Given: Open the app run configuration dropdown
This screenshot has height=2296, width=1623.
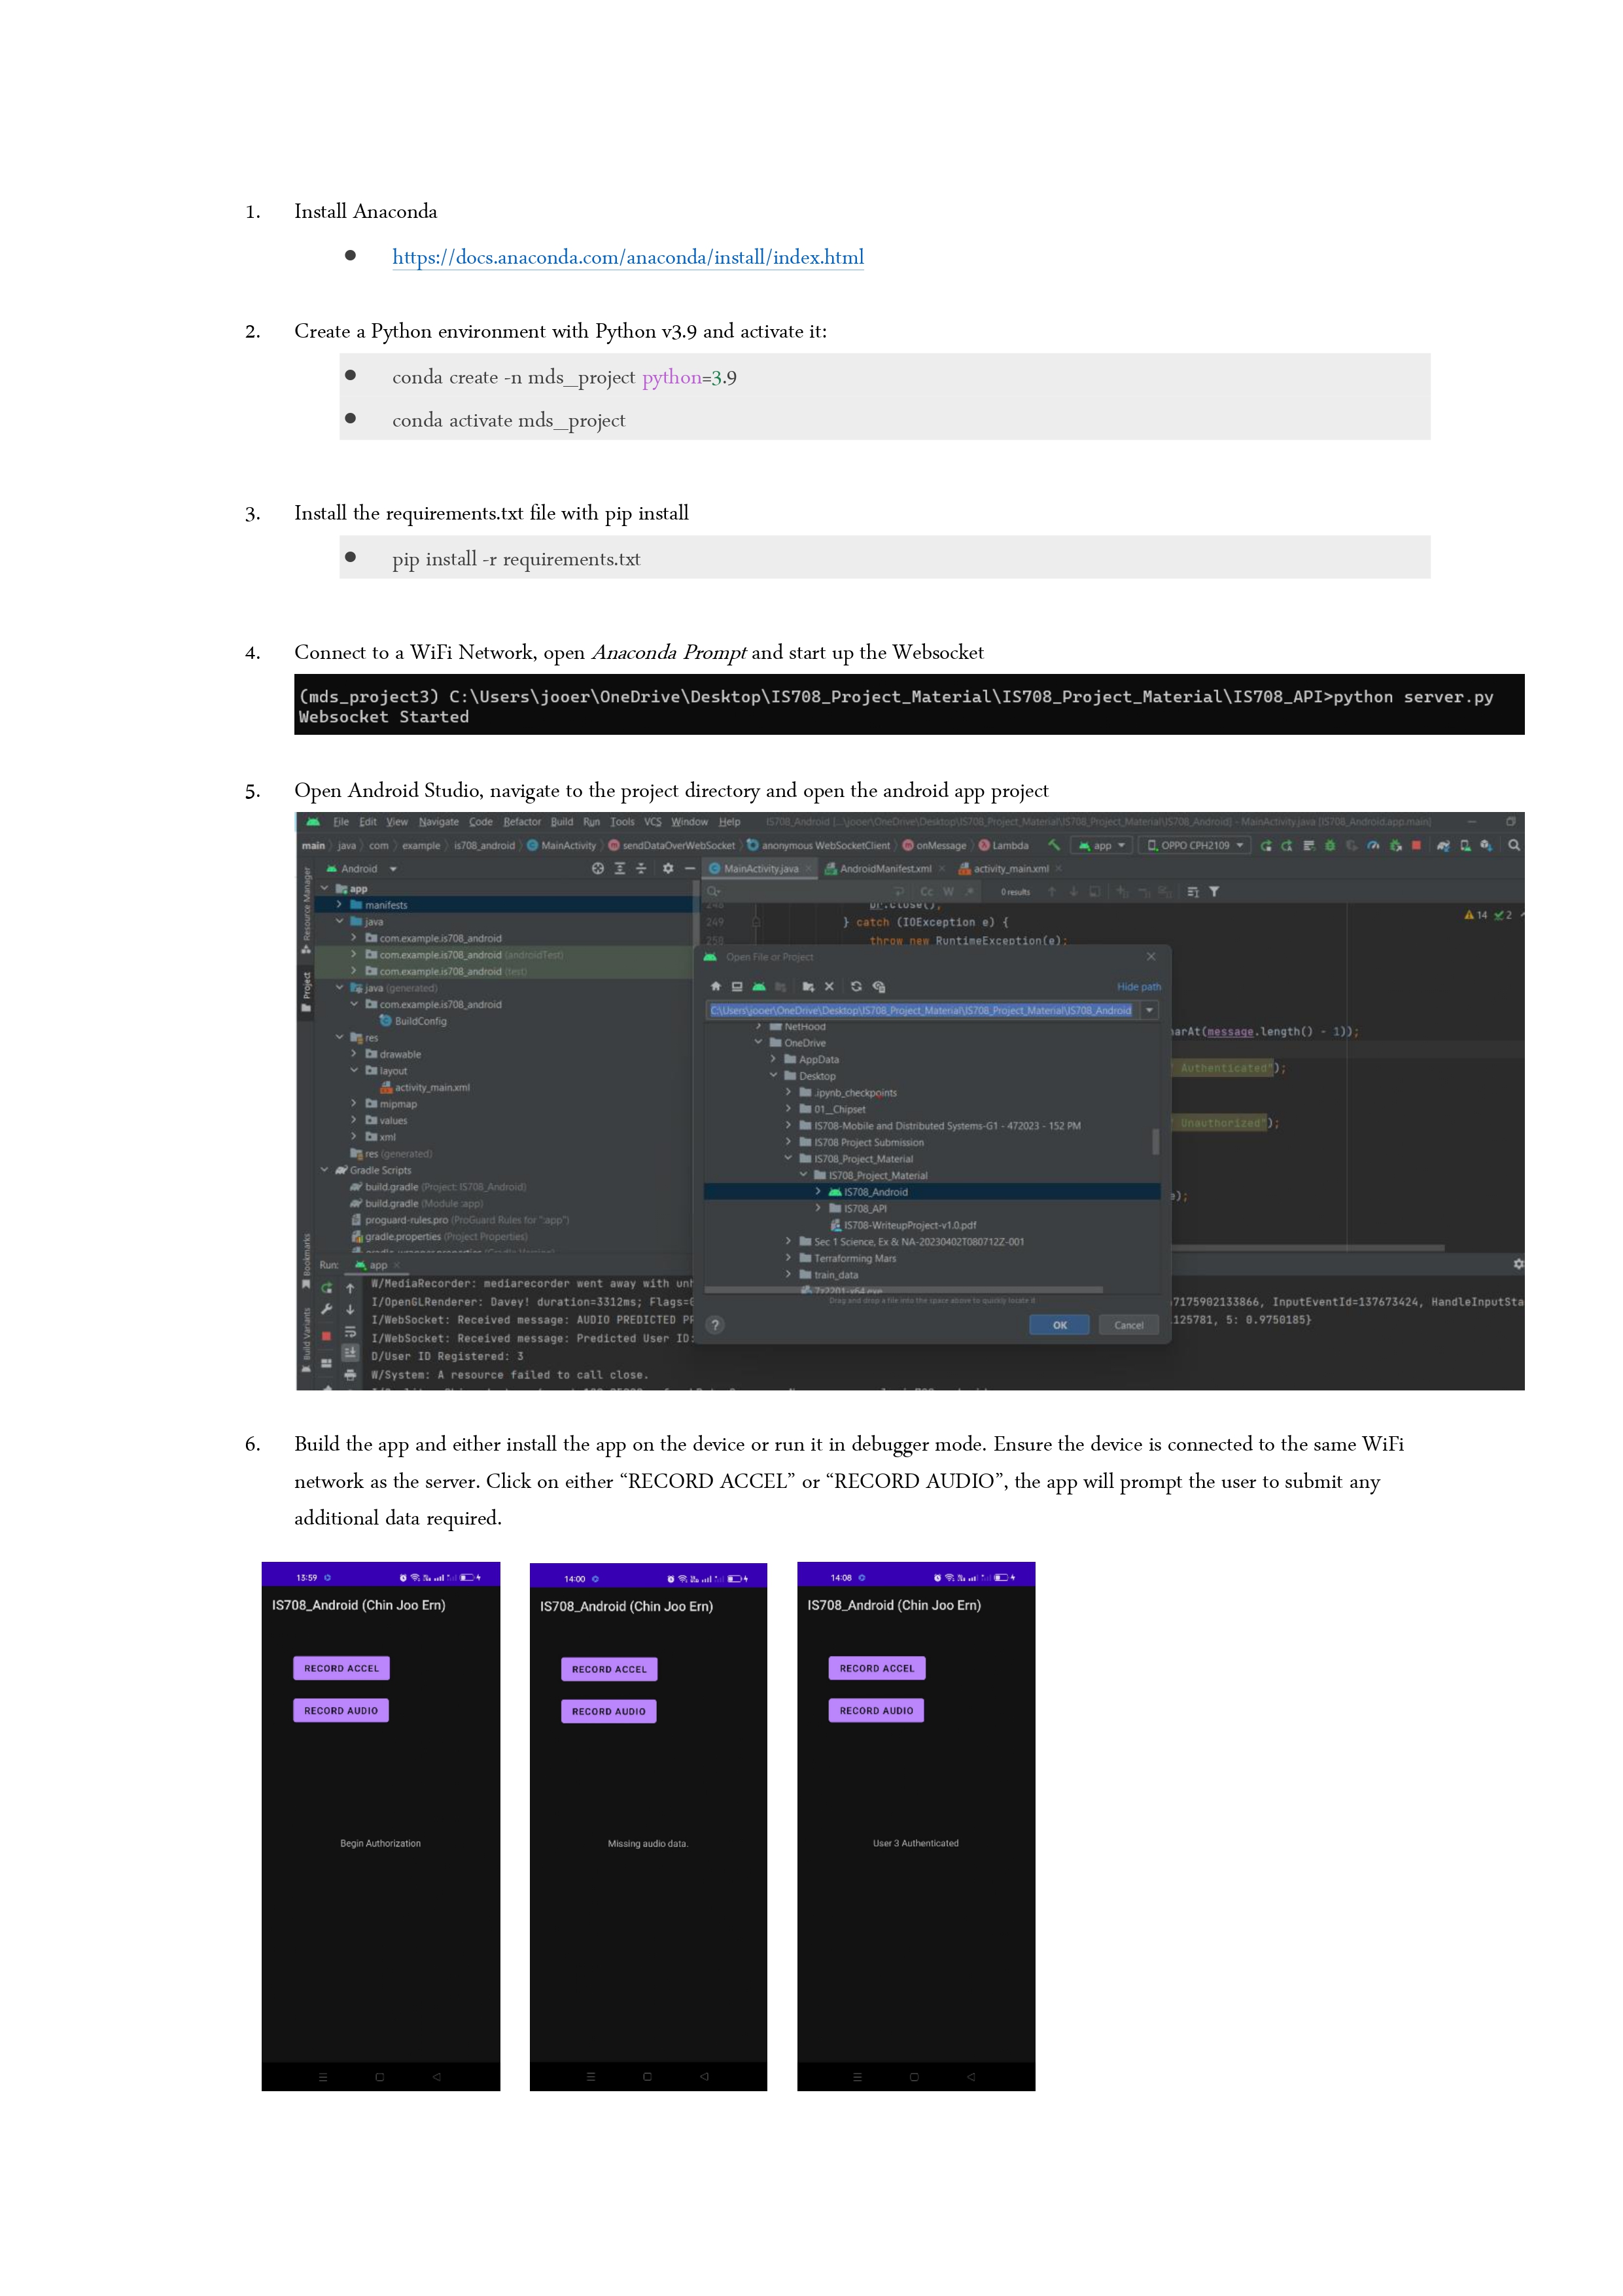Looking at the screenshot, I should 1101,846.
